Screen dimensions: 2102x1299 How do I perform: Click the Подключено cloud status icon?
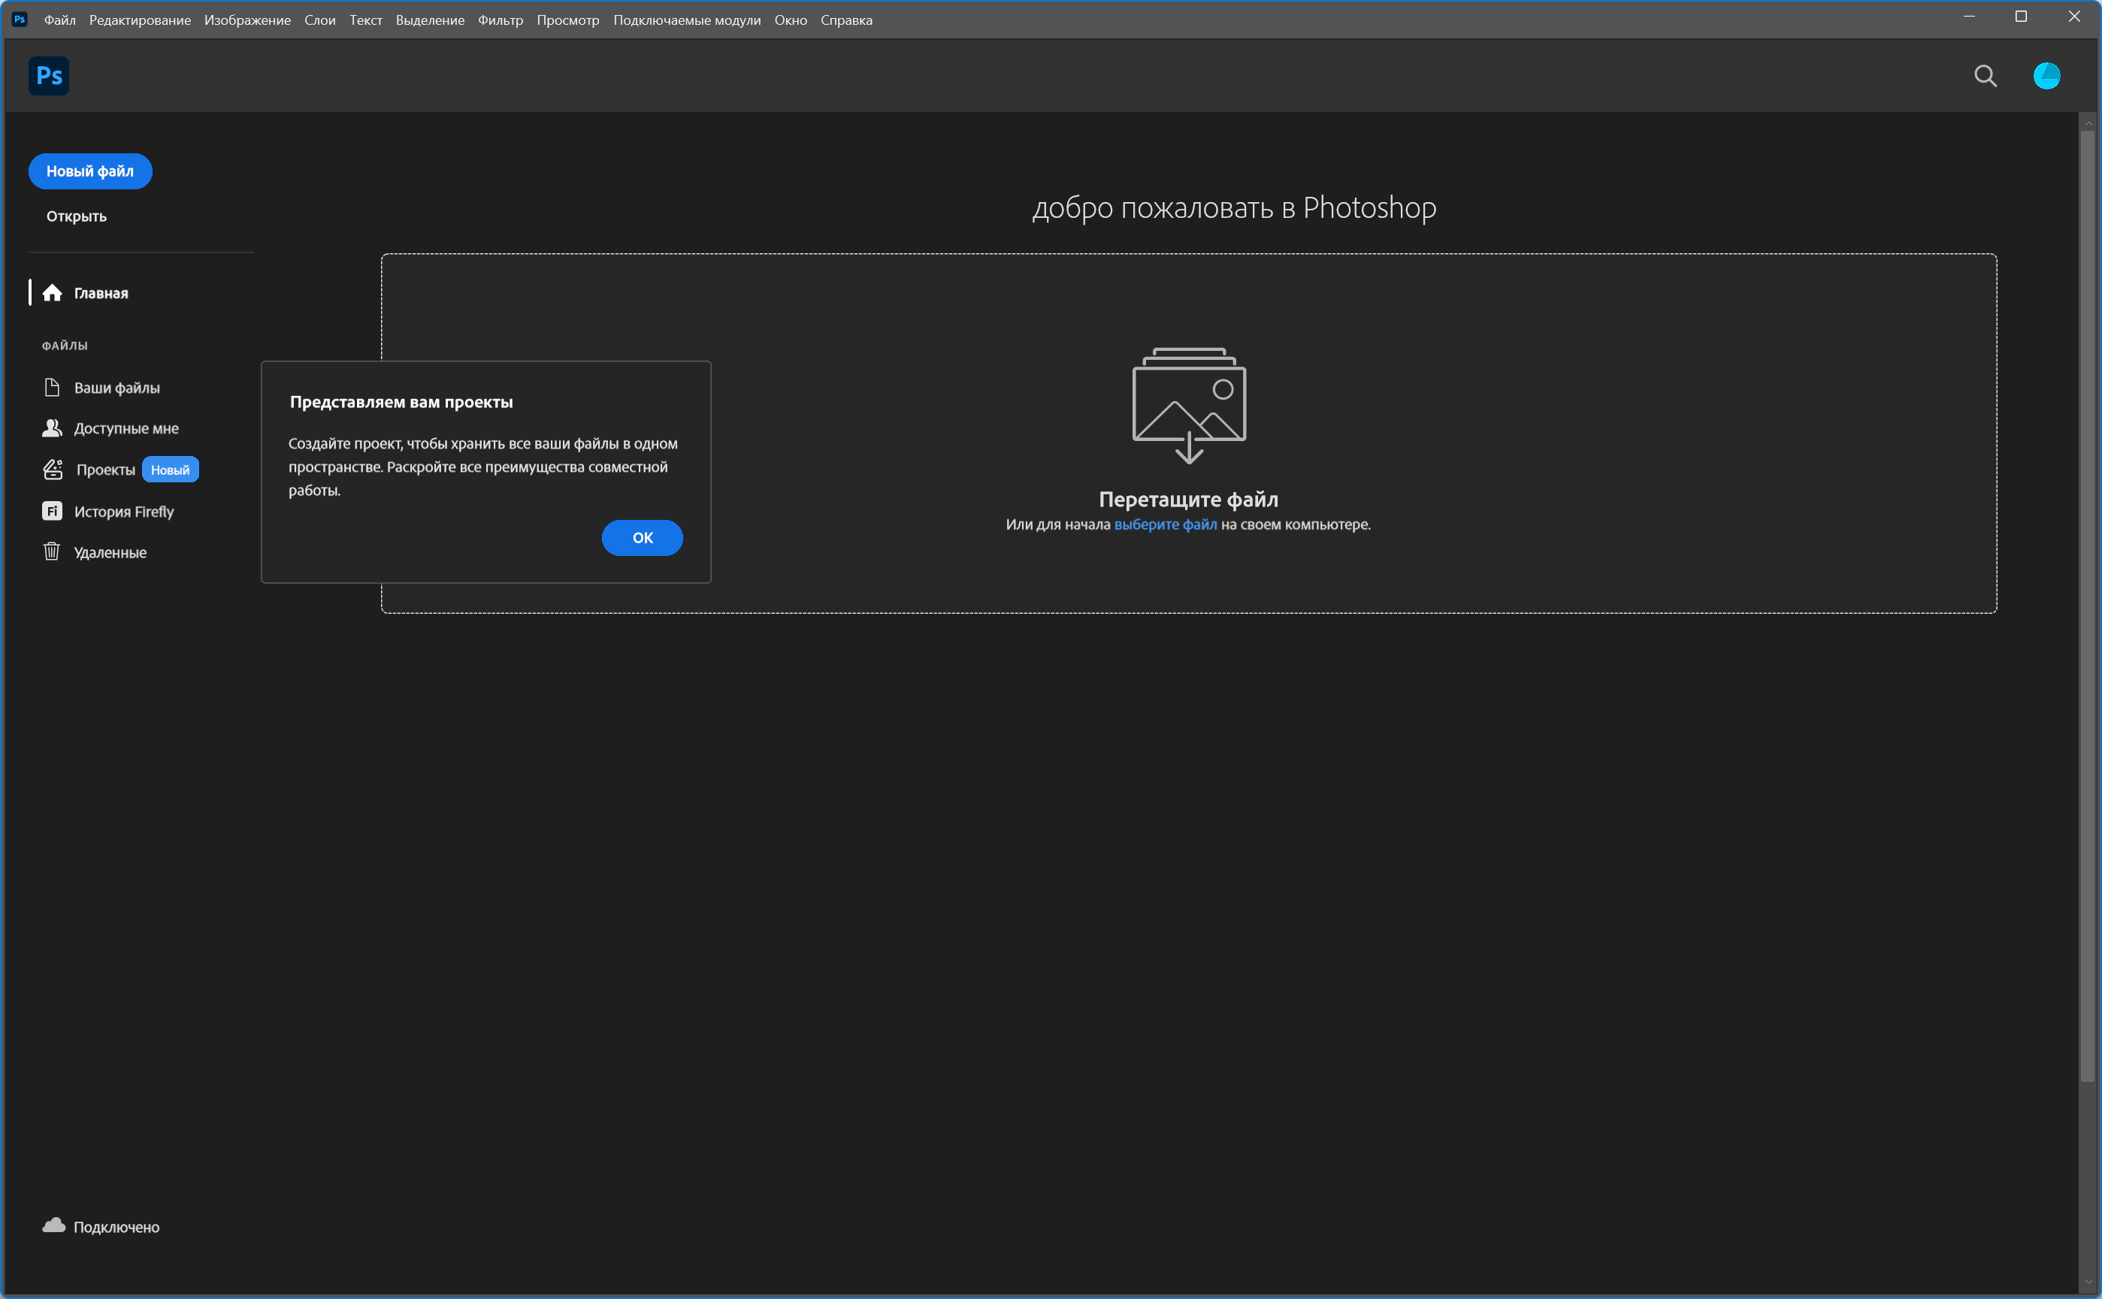(54, 1226)
